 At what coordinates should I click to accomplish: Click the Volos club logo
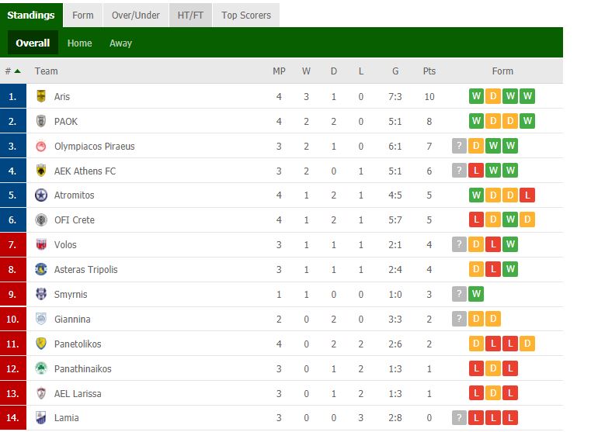(41, 245)
